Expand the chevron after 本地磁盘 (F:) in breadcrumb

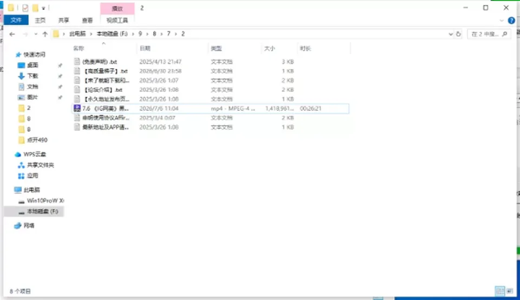click(133, 34)
